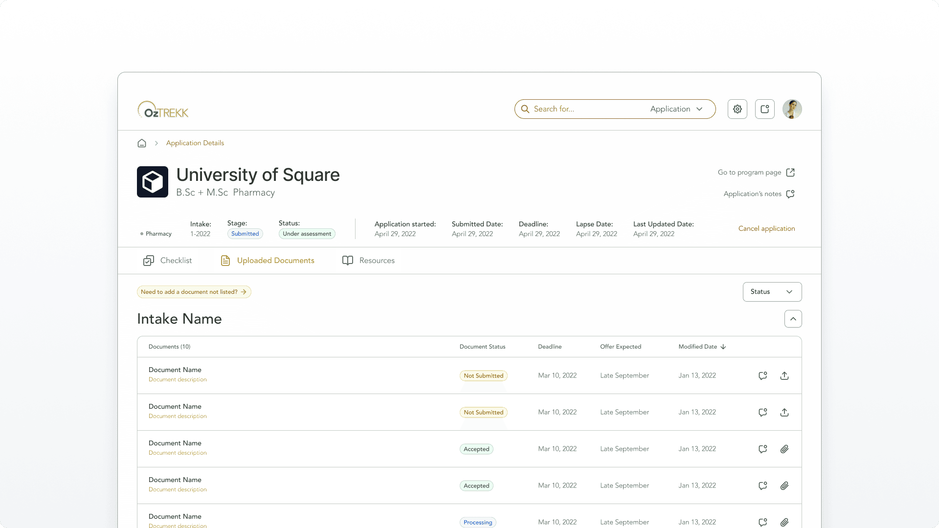939x528 pixels.
Task: Open the Status filter dropdown
Action: (x=772, y=292)
